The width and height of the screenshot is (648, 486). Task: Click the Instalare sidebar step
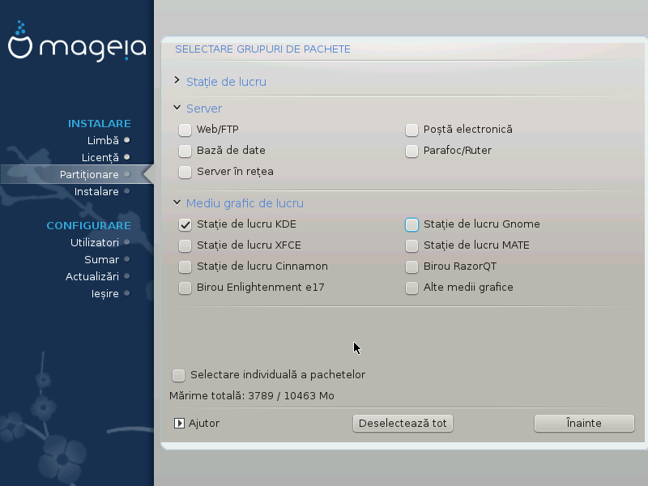pyautogui.click(x=96, y=191)
